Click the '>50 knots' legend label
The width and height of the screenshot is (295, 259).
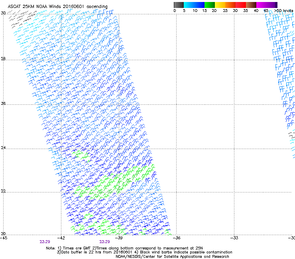[283, 11]
